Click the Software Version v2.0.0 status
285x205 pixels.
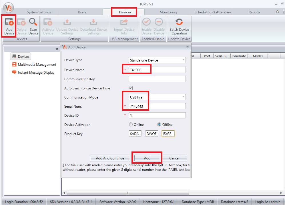[x=118, y=202]
